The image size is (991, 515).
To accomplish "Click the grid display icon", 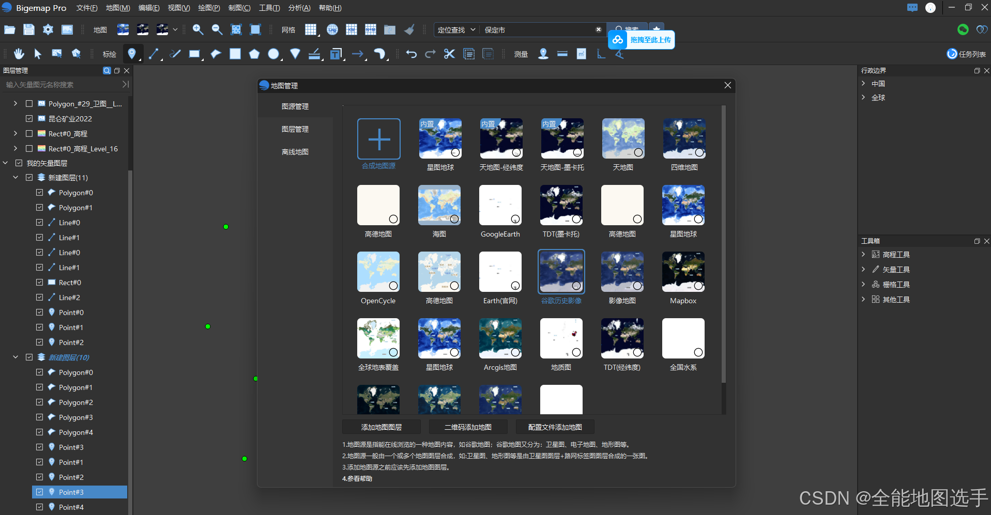I will point(311,29).
